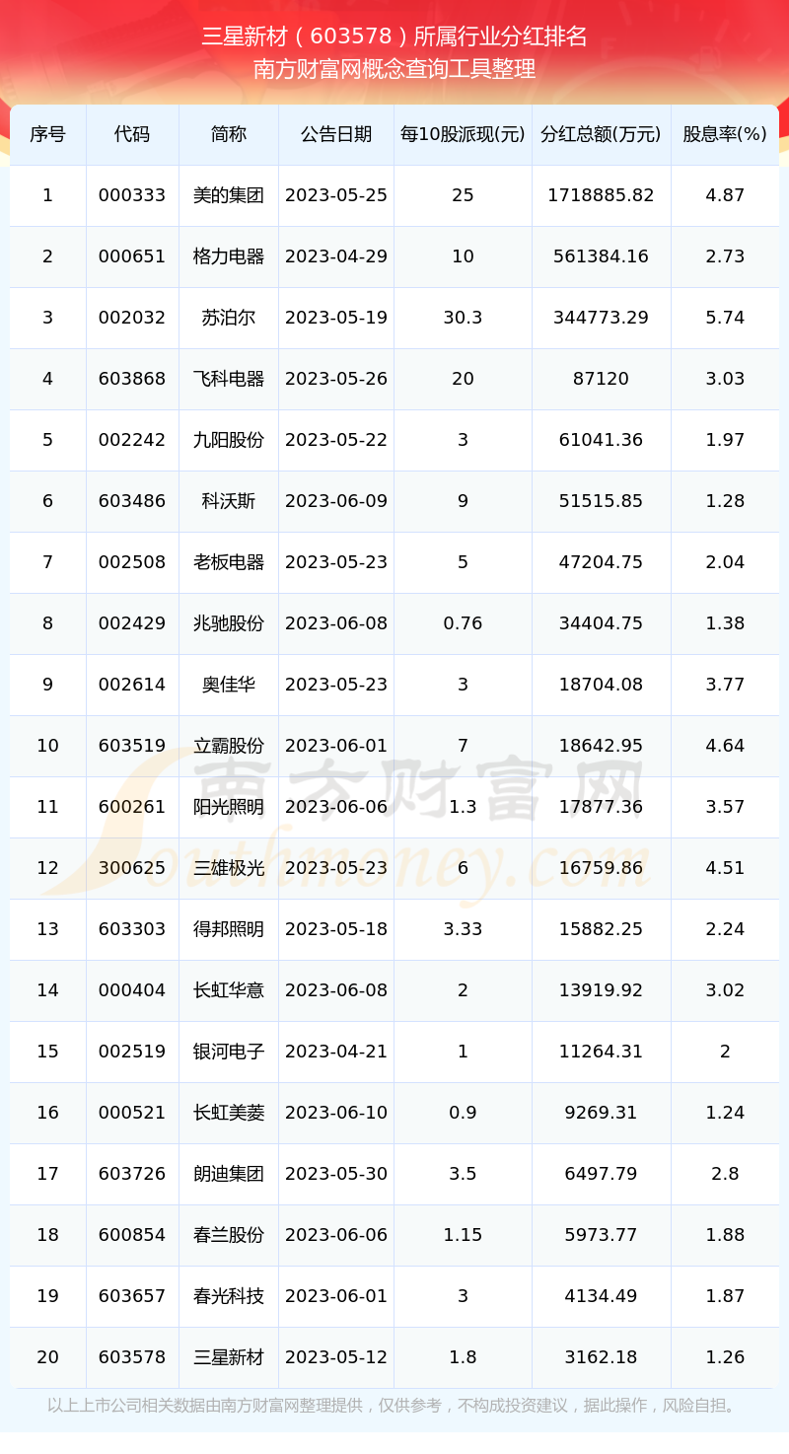Click the 老板电器 company name

click(x=229, y=562)
